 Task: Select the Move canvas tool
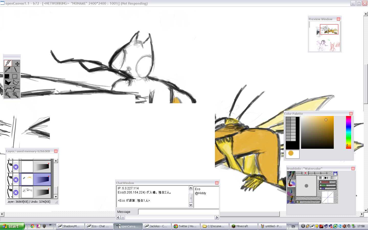16,63
